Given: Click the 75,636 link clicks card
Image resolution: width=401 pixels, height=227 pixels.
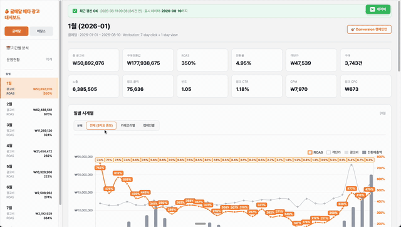Looking at the screenshot, I should coord(148,87).
